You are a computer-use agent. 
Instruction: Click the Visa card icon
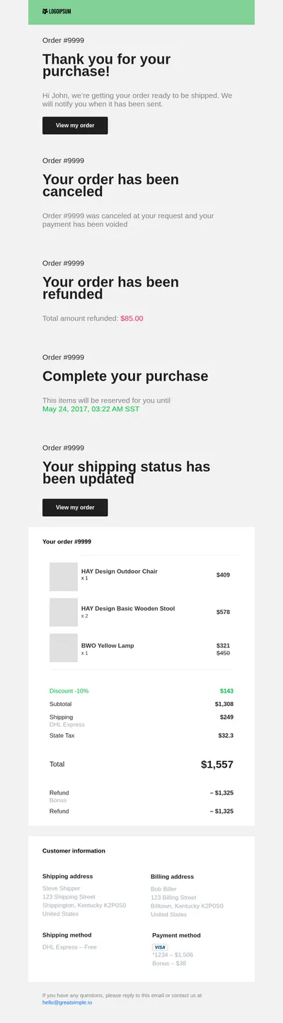pos(160,947)
